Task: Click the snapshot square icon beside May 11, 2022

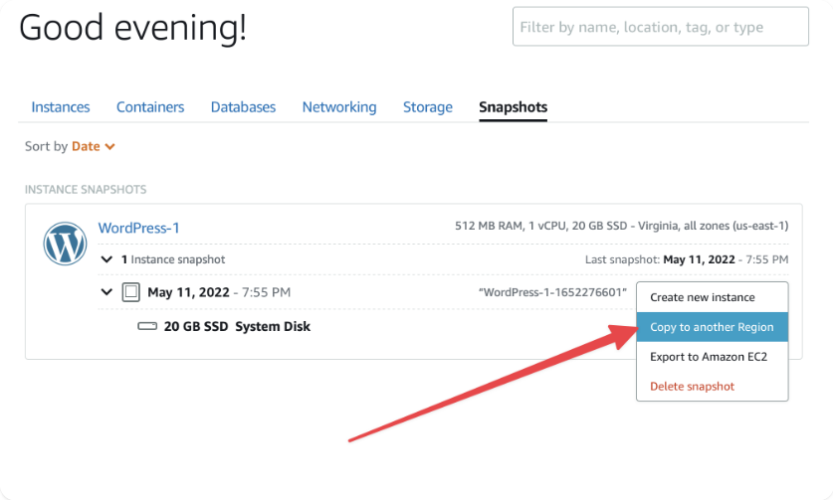Action: coord(130,292)
